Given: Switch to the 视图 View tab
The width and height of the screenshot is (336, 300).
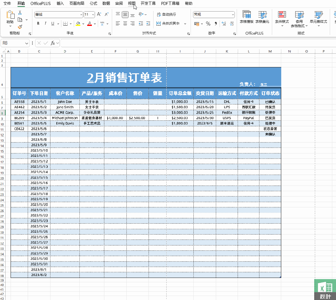Looking at the screenshot, I should tap(132, 3).
